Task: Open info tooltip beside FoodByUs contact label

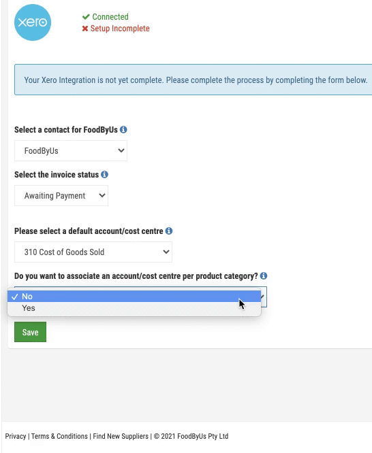Action: 123,130
